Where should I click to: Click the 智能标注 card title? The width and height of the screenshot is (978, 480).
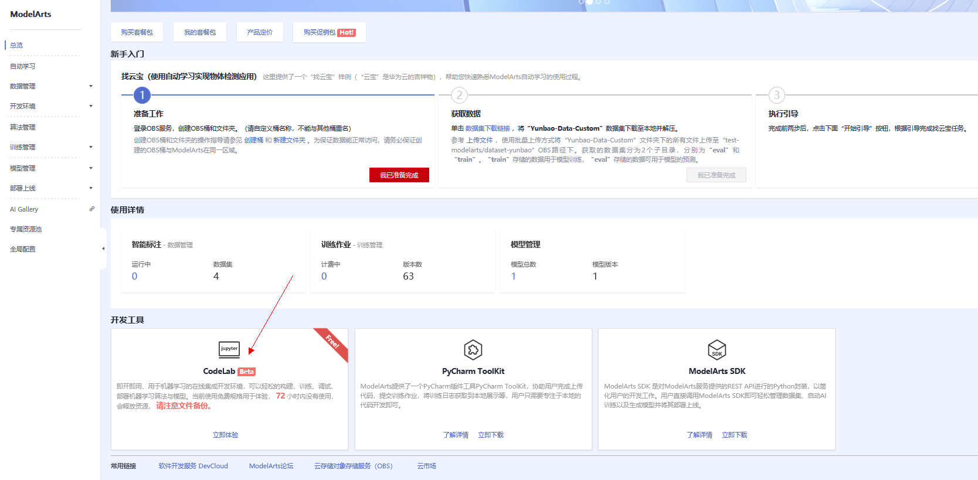(147, 244)
